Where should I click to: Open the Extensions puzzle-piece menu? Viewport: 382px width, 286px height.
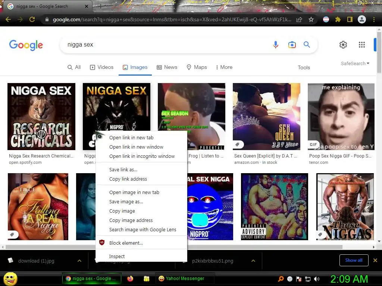(x=338, y=19)
